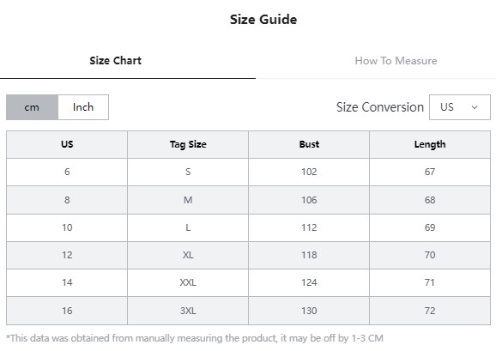The height and width of the screenshot is (351, 496).
Task: Click the Bust column header
Action: (309, 144)
